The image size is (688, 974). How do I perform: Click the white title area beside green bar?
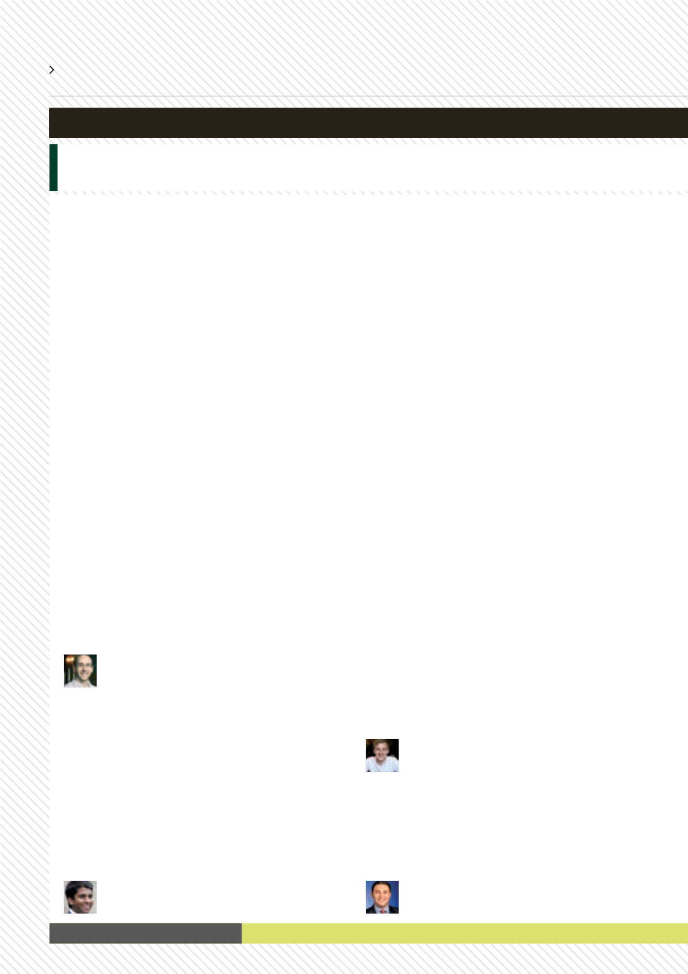coord(373,167)
